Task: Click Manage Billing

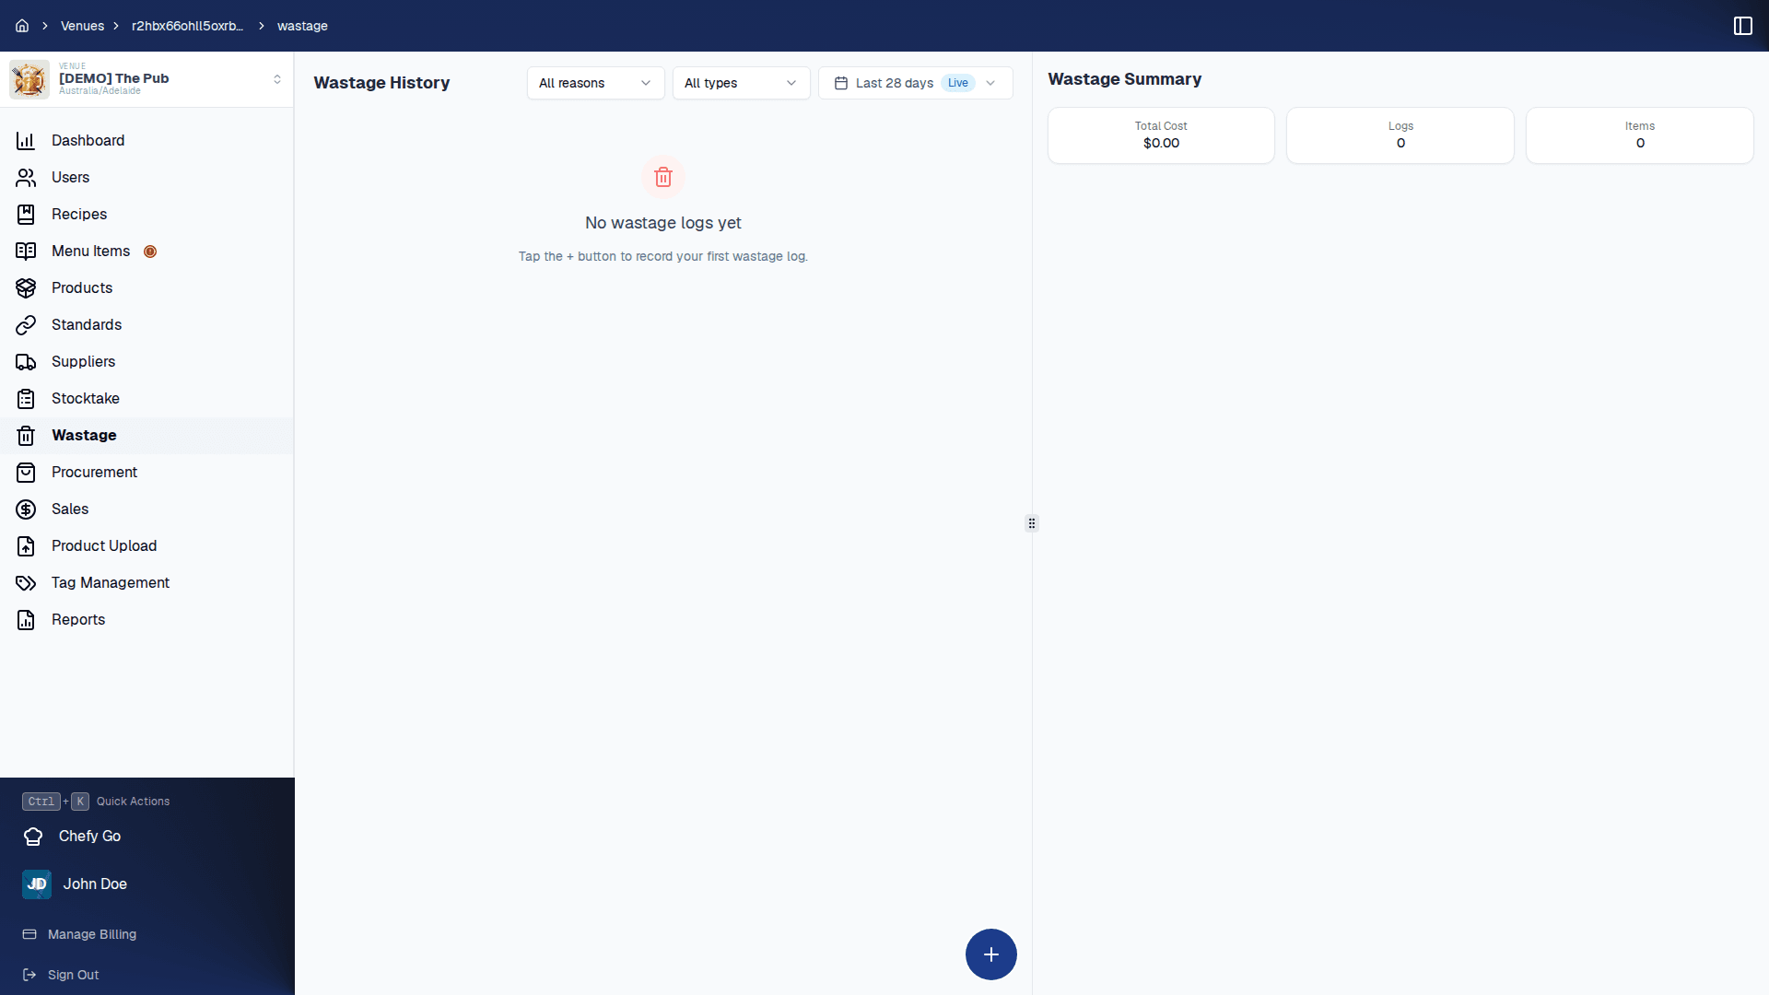Action: pyautogui.click(x=92, y=934)
